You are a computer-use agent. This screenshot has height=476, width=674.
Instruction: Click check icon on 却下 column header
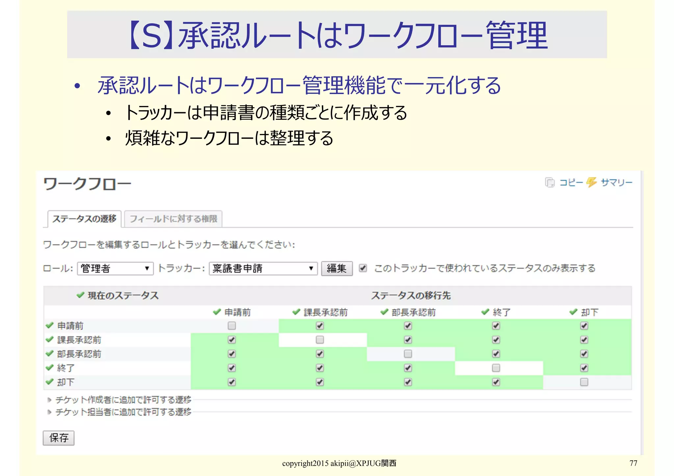click(x=573, y=312)
